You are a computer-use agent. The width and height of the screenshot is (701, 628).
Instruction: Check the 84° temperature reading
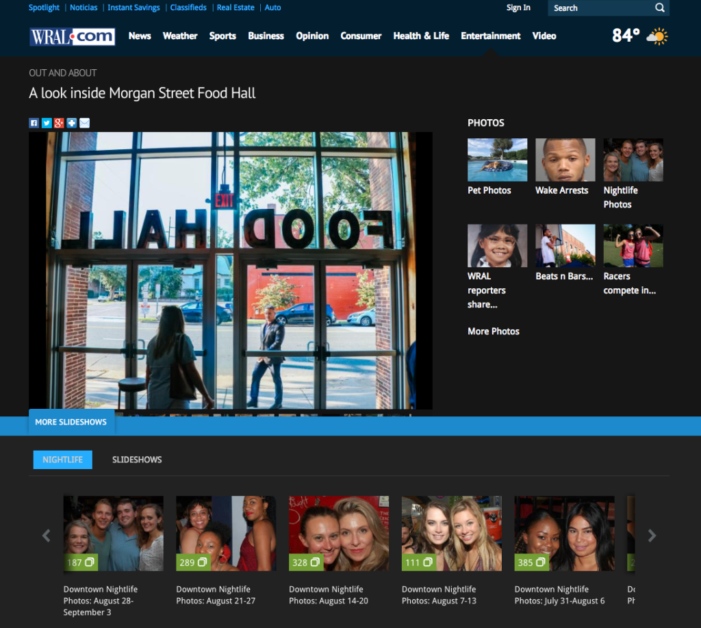(x=626, y=36)
